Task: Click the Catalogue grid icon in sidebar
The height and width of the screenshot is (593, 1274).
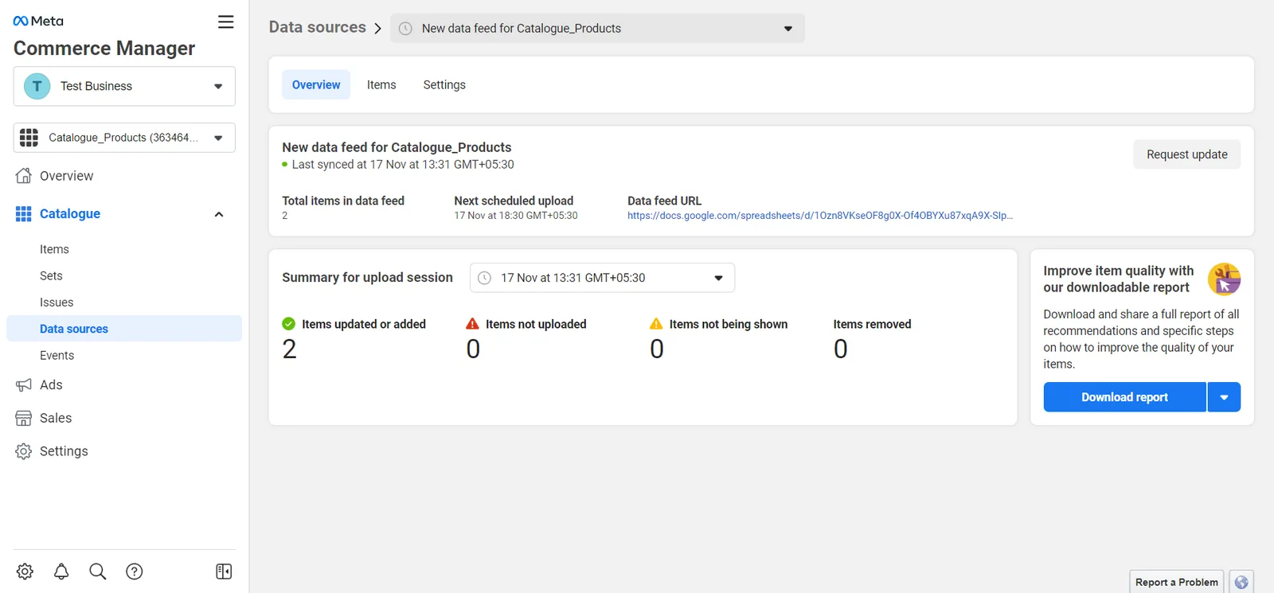Action: 24,214
